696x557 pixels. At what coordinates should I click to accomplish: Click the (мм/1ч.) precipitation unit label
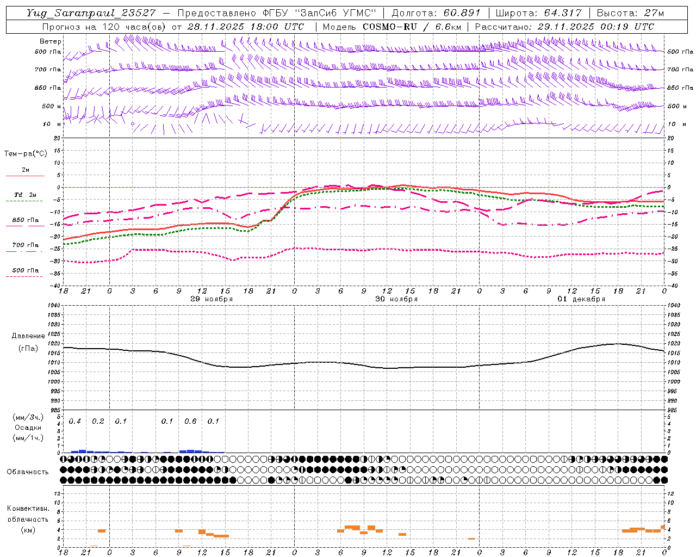(x=28, y=438)
